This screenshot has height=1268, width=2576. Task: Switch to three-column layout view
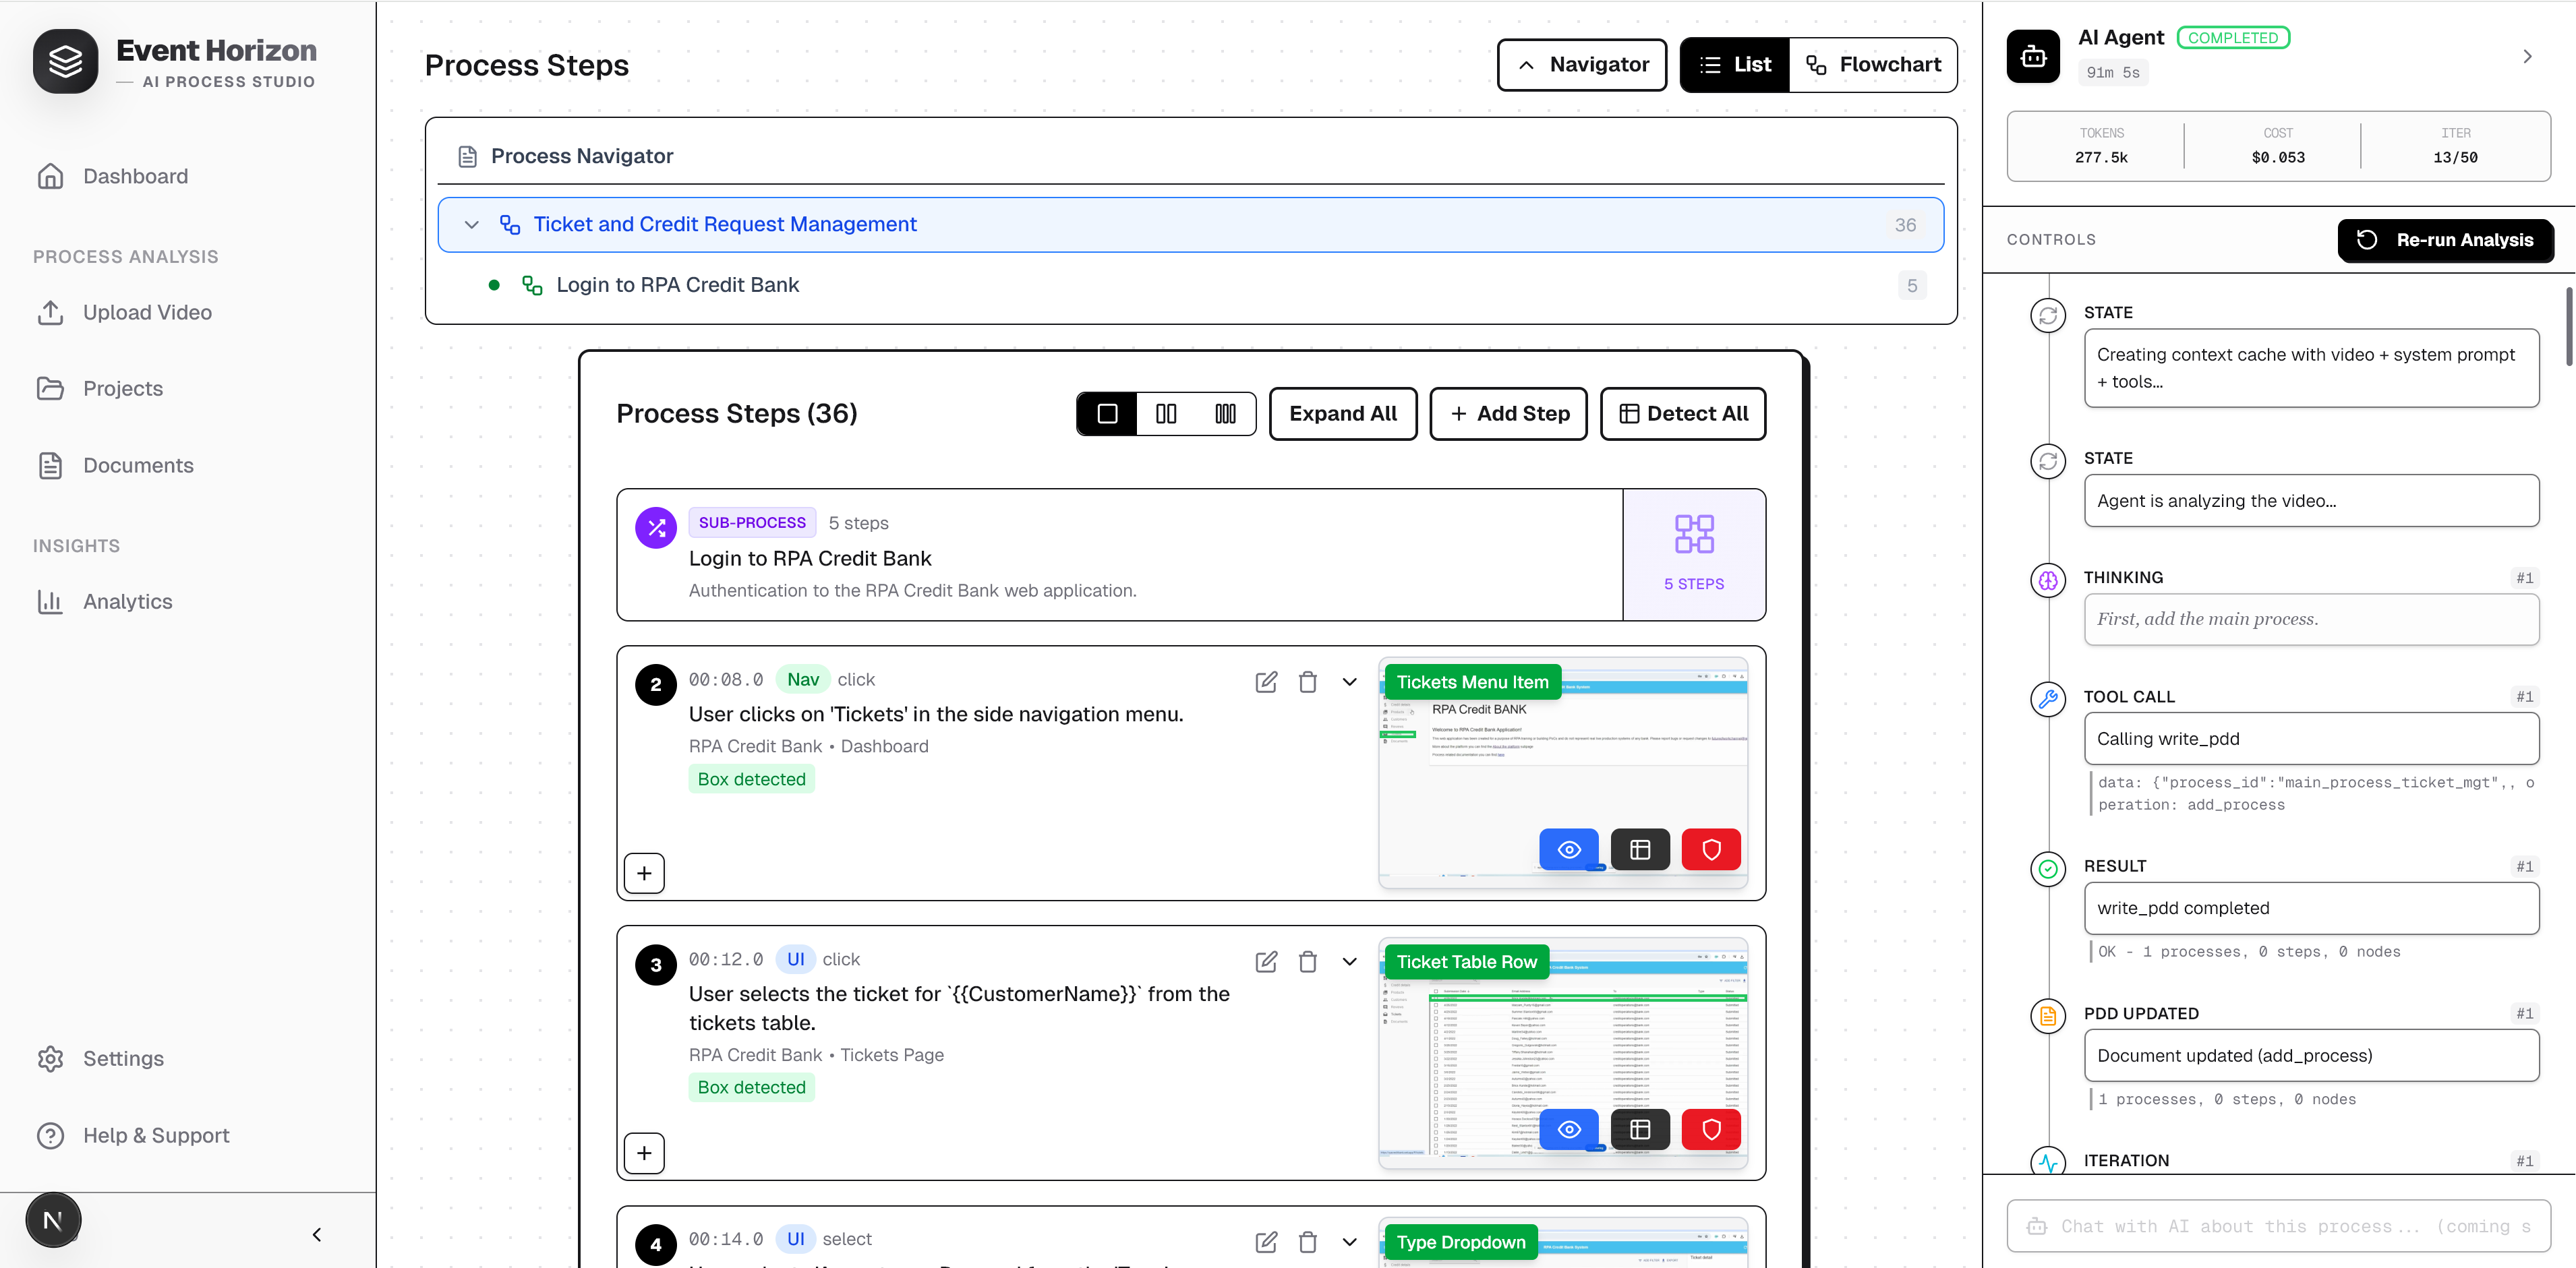click(1225, 414)
